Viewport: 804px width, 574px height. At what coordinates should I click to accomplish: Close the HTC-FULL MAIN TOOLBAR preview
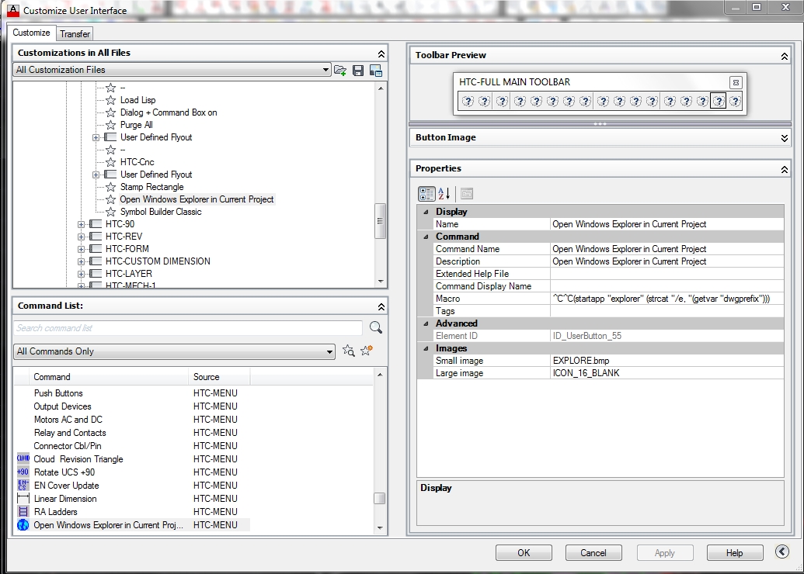pos(736,82)
